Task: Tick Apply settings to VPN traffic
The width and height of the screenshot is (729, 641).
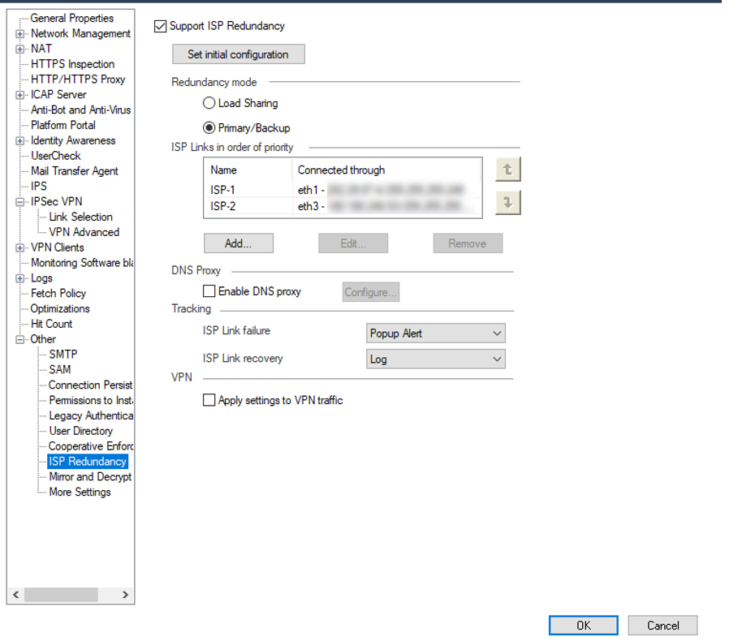Action: tap(209, 400)
